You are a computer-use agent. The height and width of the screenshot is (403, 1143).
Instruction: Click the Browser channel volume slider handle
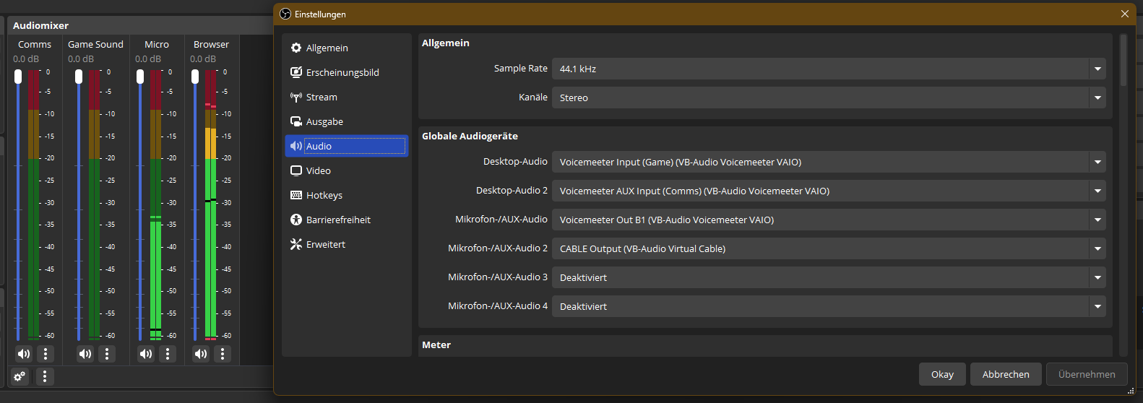[195, 77]
